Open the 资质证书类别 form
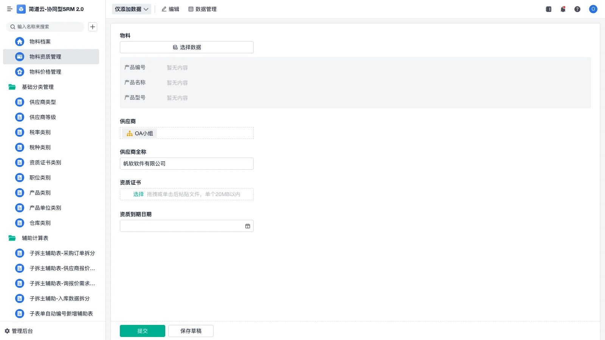Screen dimensions: 605x340 (x=51, y=162)
